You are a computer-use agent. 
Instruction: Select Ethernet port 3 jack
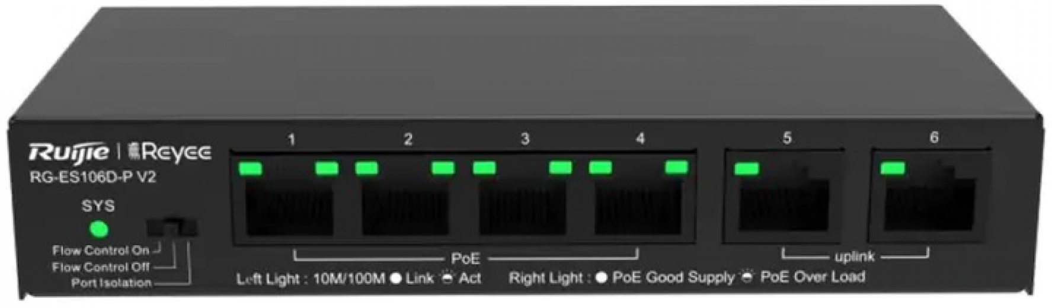[x=522, y=207]
